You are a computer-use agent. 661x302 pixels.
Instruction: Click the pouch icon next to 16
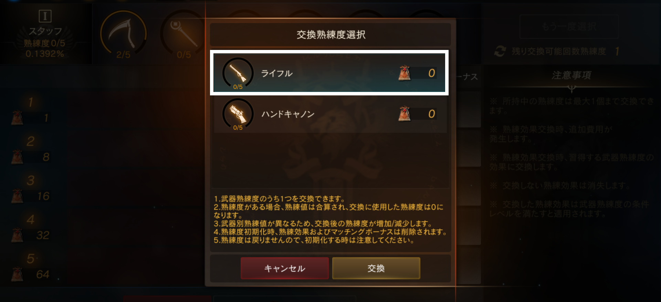click(x=17, y=196)
